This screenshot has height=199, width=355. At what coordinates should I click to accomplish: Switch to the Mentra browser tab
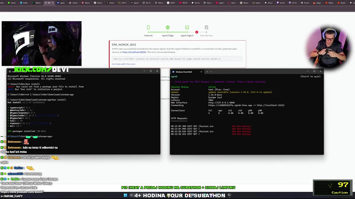click(x=37, y=3)
